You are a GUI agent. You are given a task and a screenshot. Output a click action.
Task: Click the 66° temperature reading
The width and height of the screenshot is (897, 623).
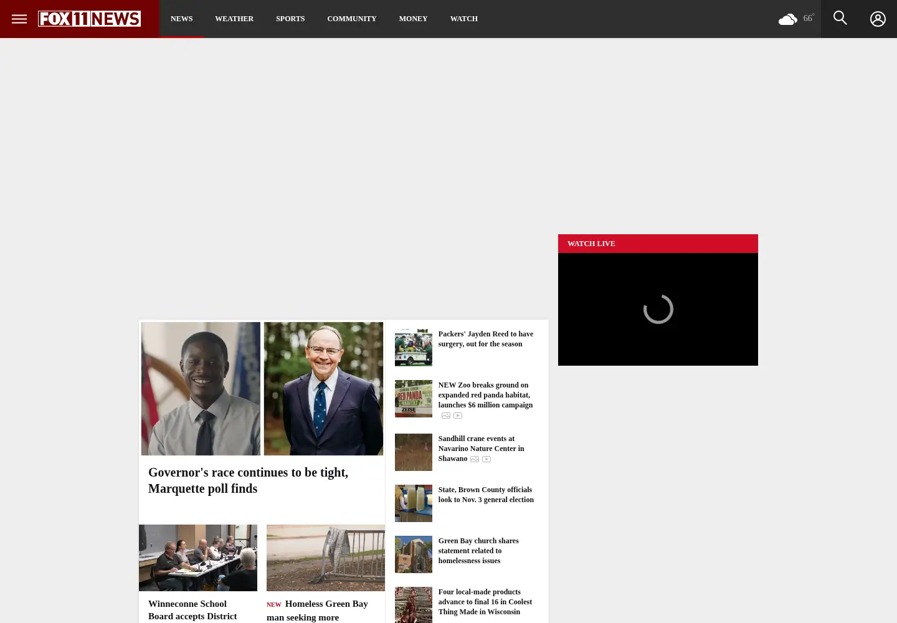click(x=809, y=18)
